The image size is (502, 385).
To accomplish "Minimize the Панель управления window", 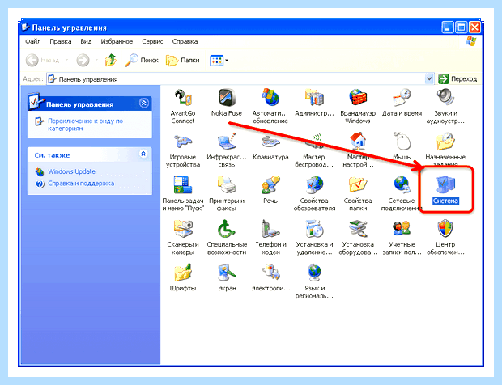I will click(448, 27).
